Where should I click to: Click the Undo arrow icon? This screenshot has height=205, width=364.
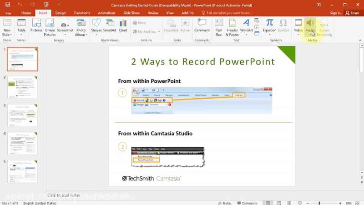20,5
